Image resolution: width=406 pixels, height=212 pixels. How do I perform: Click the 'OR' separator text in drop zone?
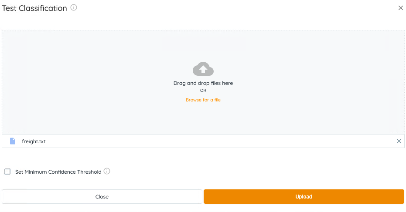203,91
